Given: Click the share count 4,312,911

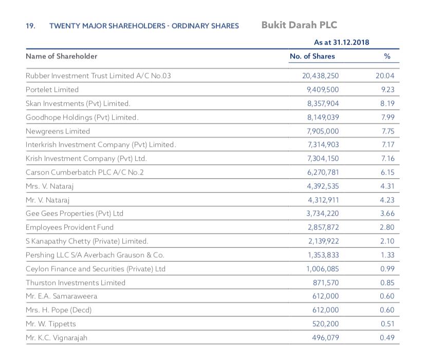Looking at the screenshot, I should point(323,200).
